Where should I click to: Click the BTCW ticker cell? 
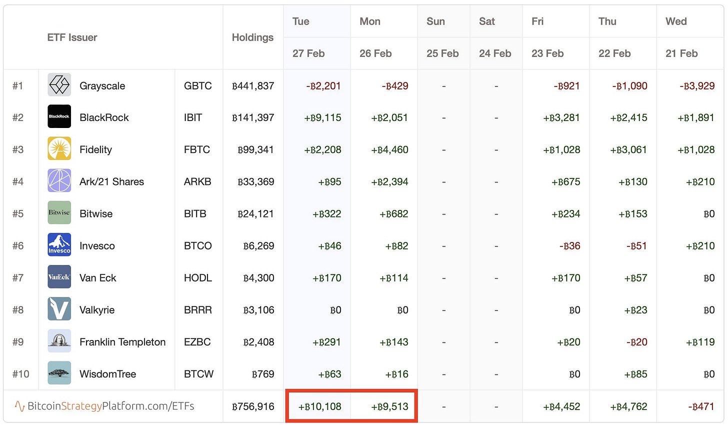[198, 373]
